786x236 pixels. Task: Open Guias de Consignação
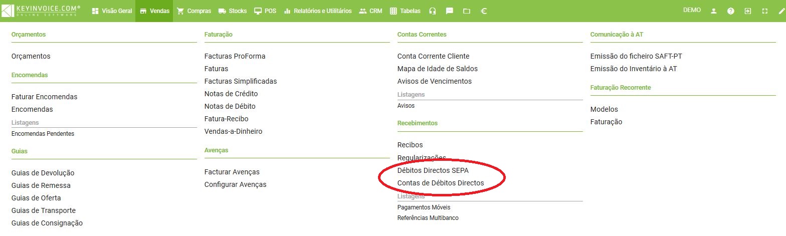47,223
